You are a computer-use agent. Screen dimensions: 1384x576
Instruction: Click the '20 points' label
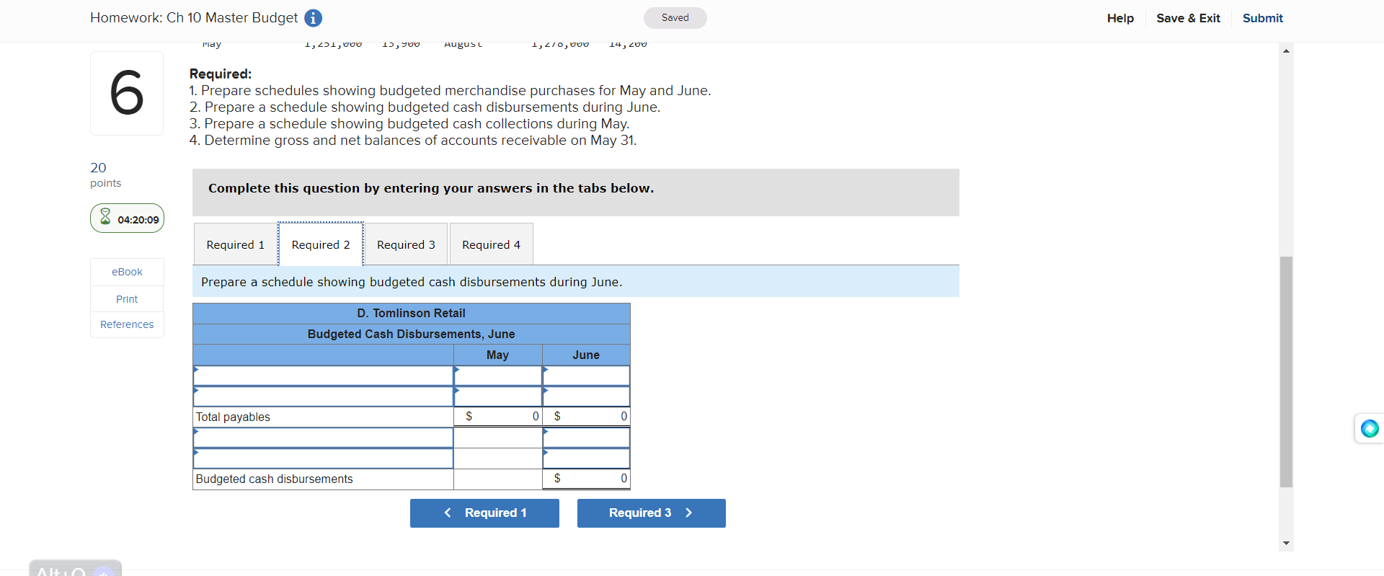pos(105,174)
